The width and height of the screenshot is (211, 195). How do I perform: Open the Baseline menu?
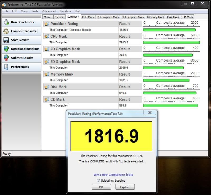(65, 11)
